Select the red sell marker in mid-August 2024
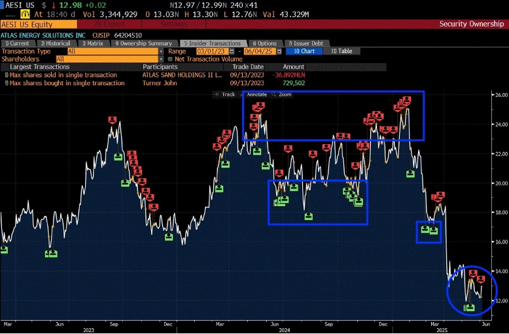 (x=313, y=154)
